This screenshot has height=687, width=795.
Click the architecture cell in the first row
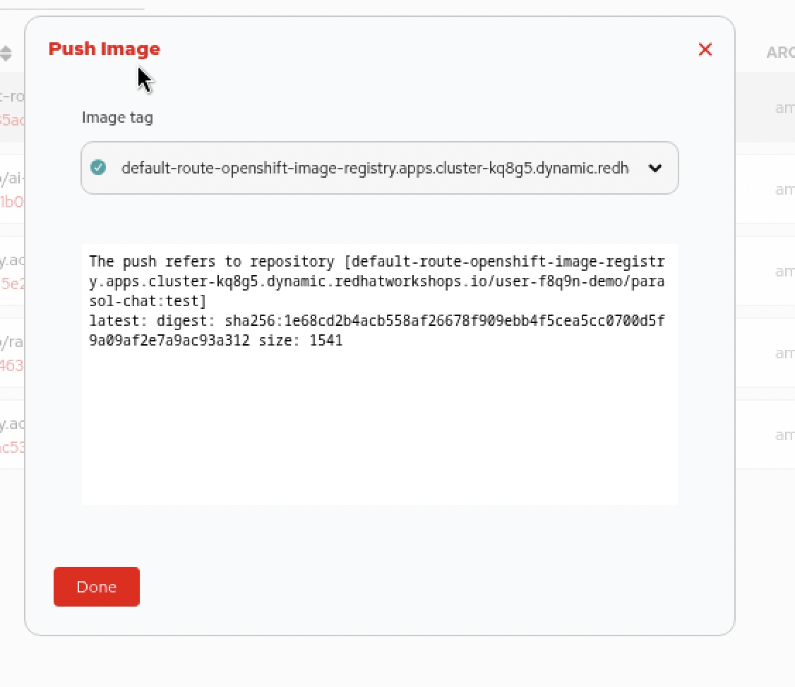[x=784, y=108]
